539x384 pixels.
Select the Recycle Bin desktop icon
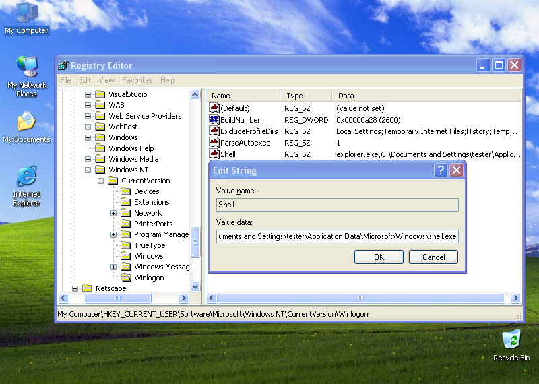tap(511, 345)
